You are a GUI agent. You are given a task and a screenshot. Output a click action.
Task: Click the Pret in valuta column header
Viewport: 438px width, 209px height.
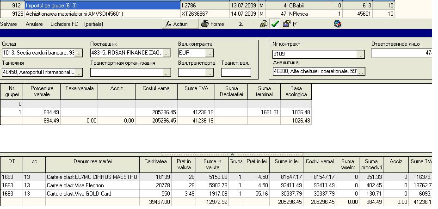click(184, 164)
